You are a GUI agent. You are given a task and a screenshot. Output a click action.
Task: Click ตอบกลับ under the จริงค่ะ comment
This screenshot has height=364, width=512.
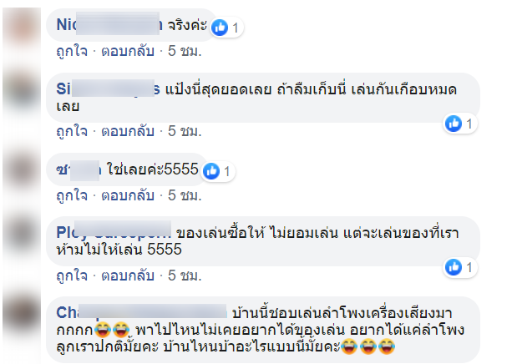[128, 51]
